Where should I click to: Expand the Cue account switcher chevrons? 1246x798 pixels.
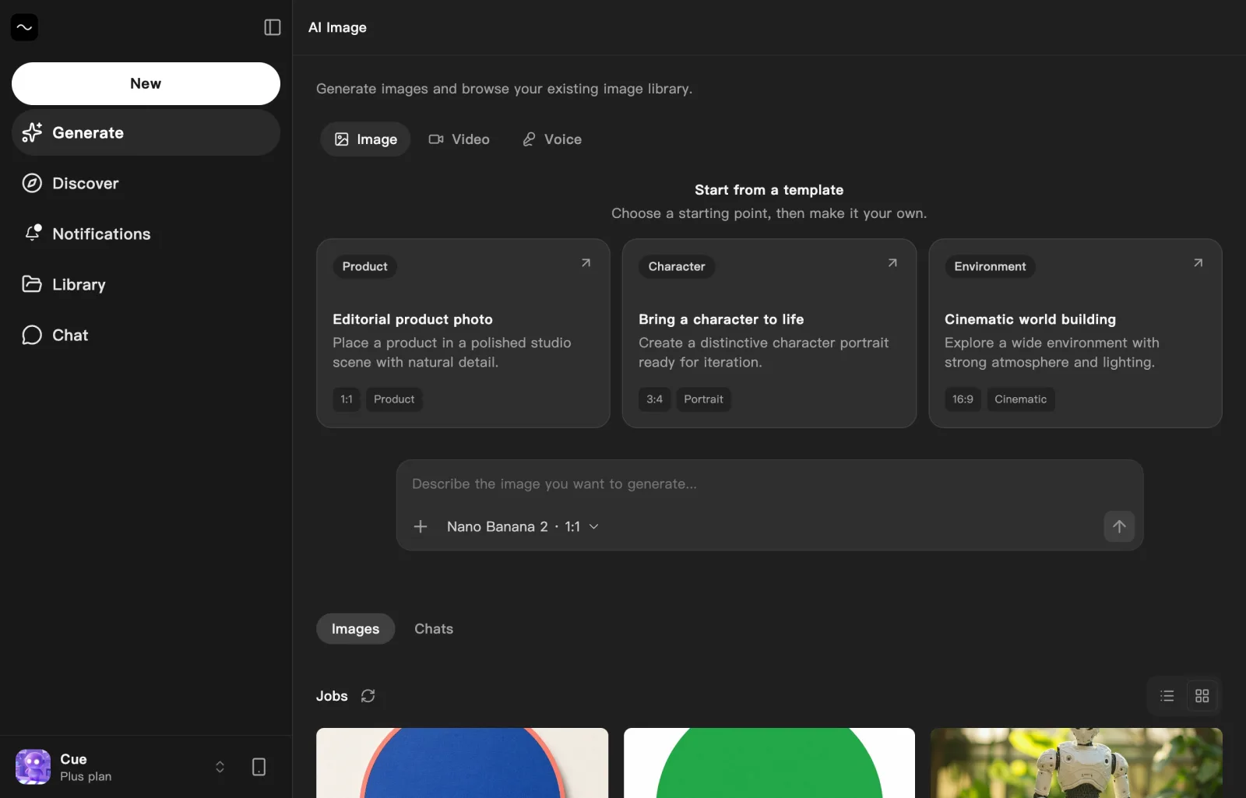click(x=220, y=767)
